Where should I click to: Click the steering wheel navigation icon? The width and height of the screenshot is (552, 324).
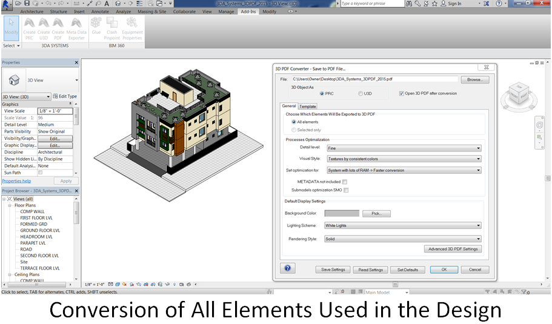click(539, 125)
